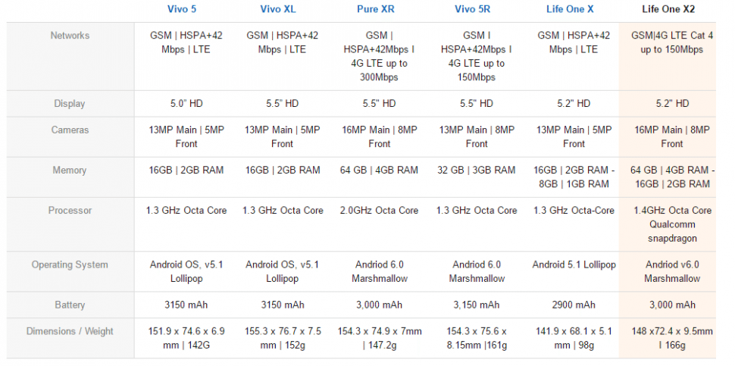This screenshot has width=735, height=366.
Task: Select the Operating System row label
Action: pyautogui.click(x=70, y=265)
